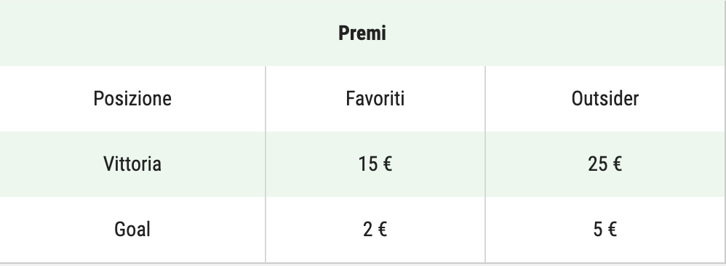Click the number 15 in the Favoriti column
The width and height of the screenshot is (726, 266).
(367, 164)
